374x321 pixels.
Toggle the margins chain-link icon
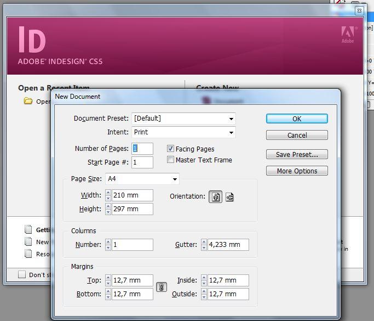click(x=161, y=287)
